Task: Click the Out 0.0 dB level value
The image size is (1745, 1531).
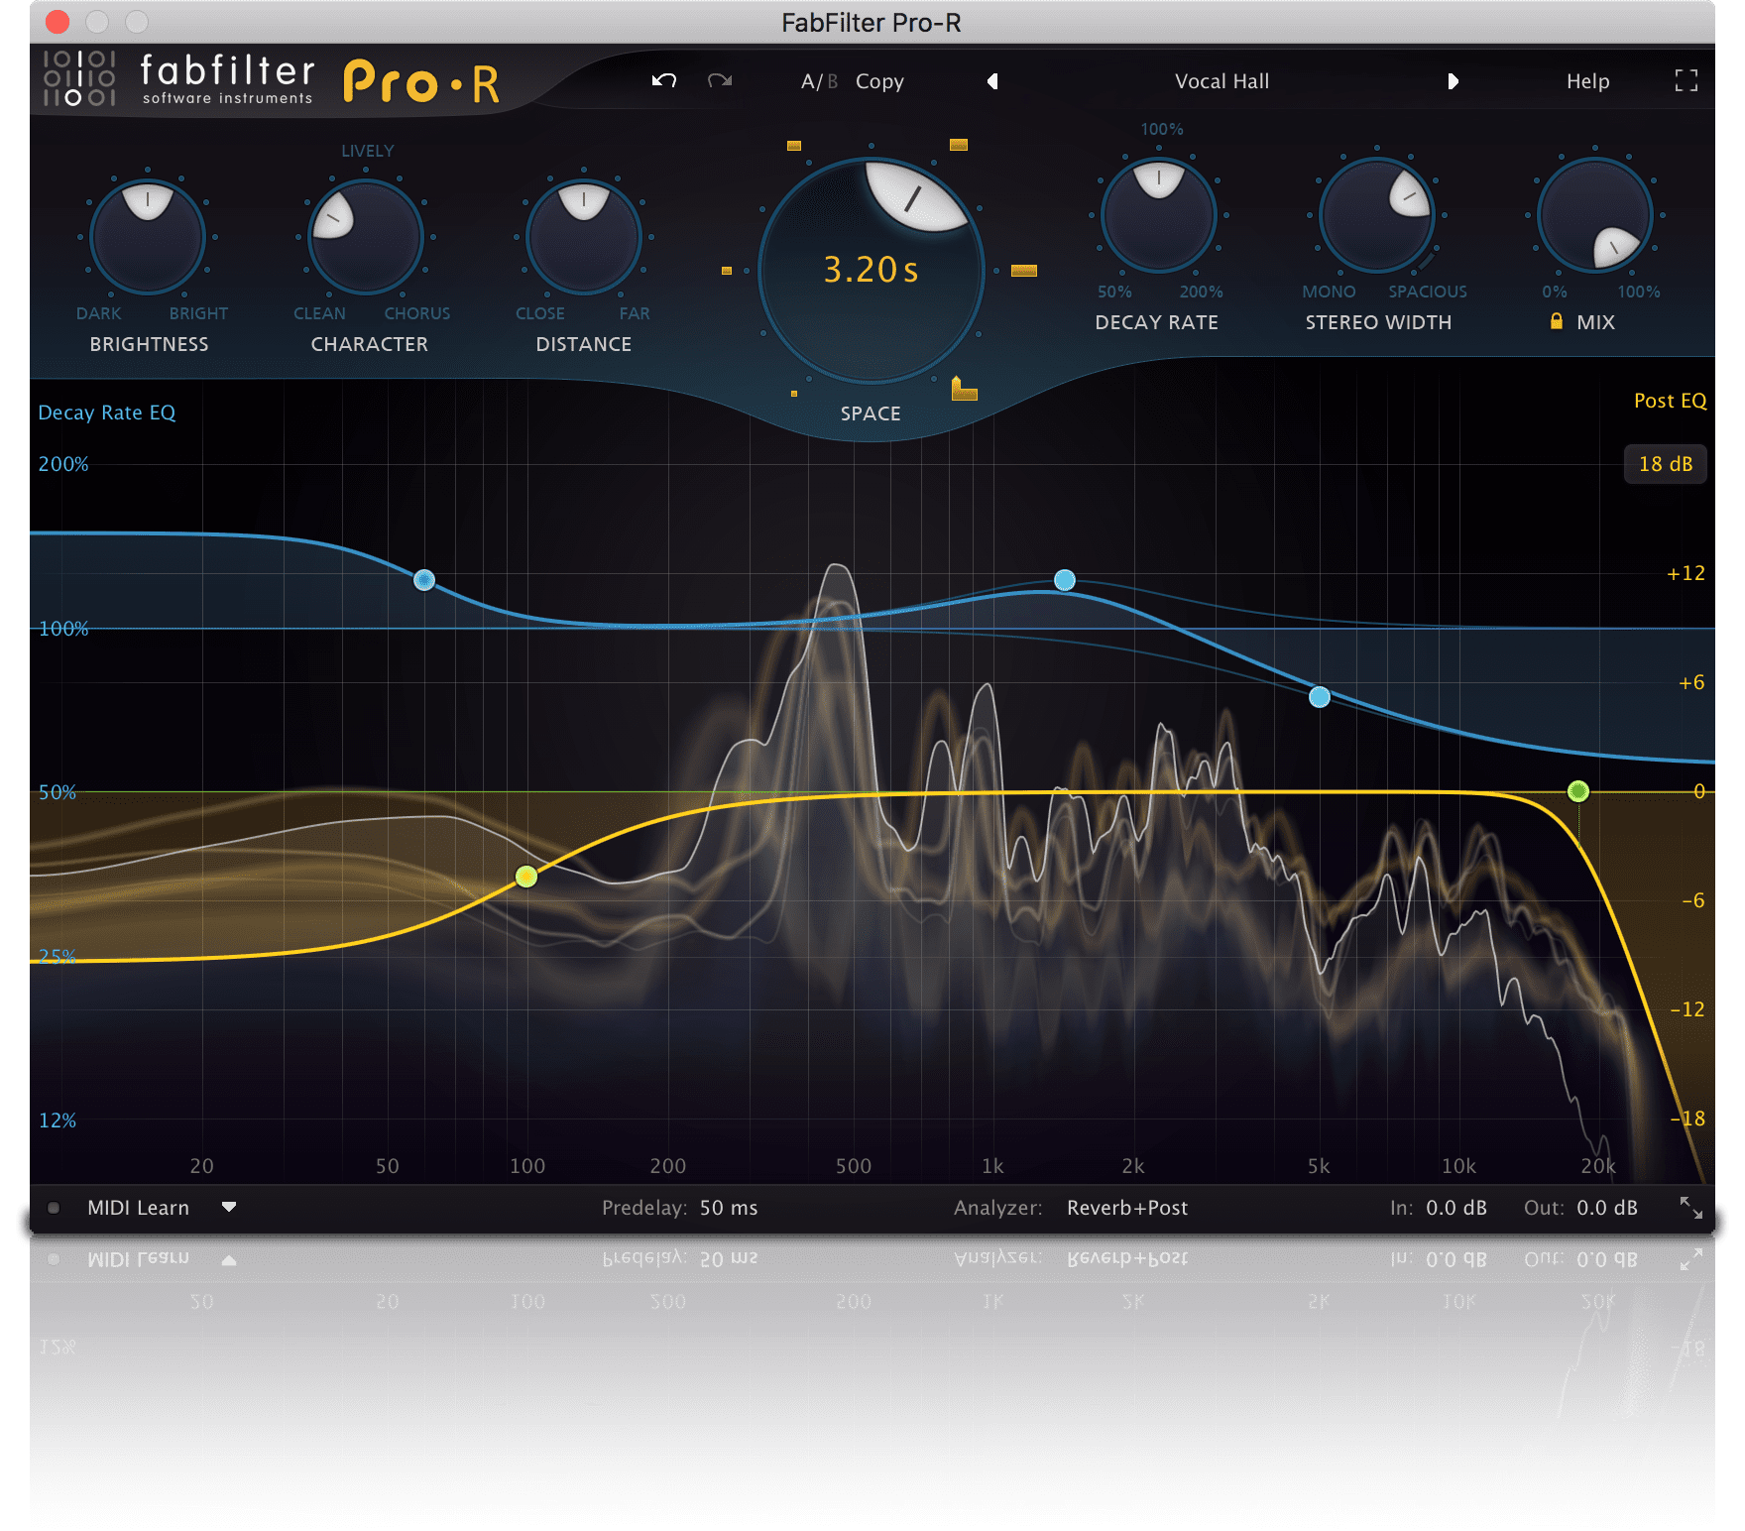Action: pyautogui.click(x=1607, y=1208)
